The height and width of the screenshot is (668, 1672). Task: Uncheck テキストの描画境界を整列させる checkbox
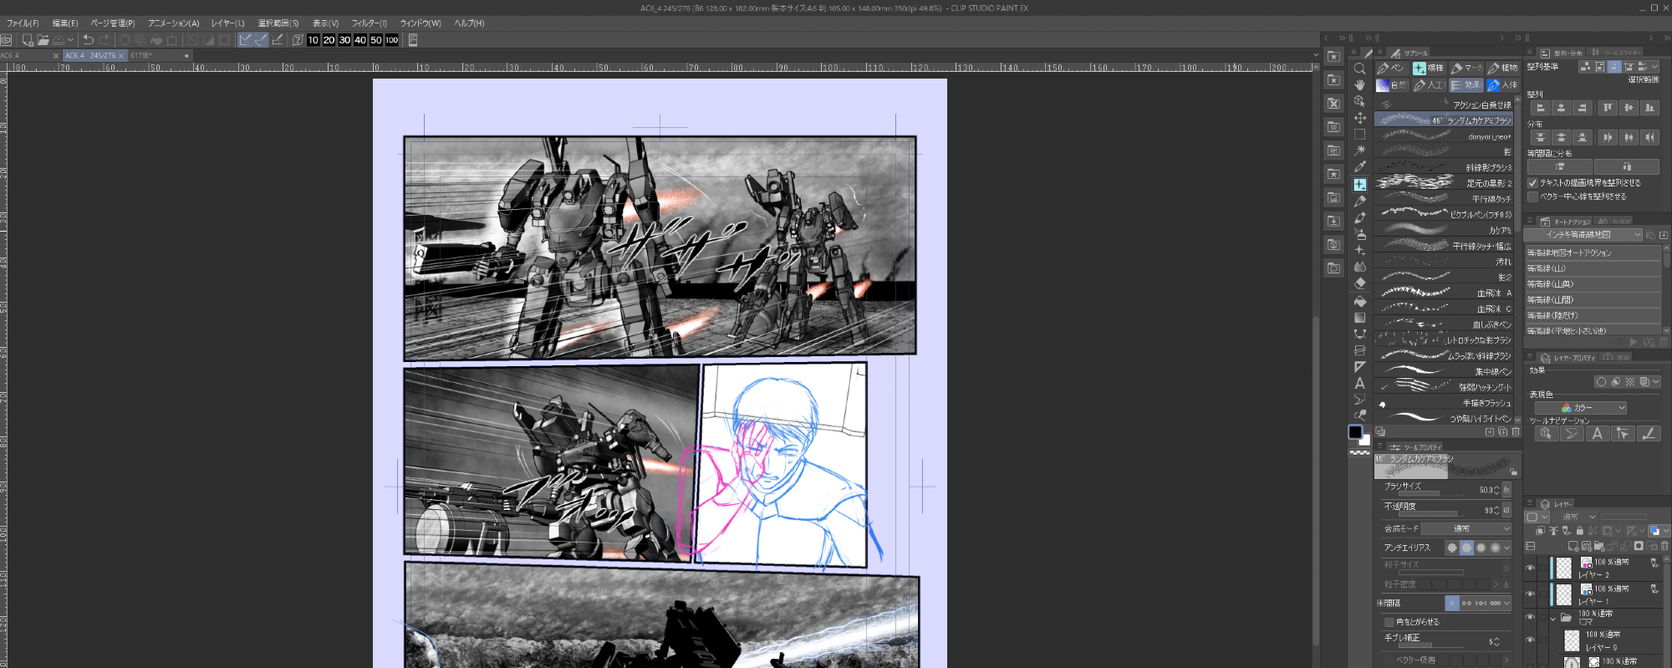pos(1532,182)
